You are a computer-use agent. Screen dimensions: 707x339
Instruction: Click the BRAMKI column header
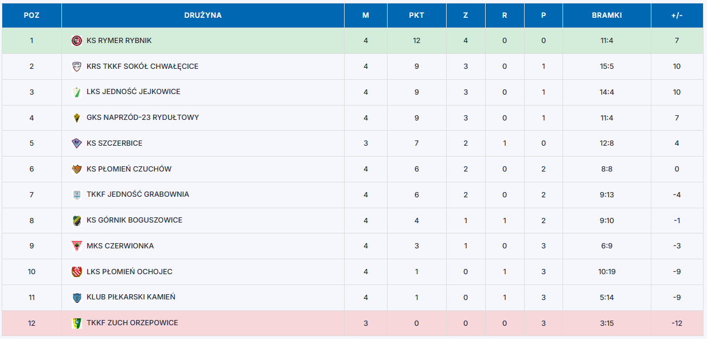tap(607, 15)
